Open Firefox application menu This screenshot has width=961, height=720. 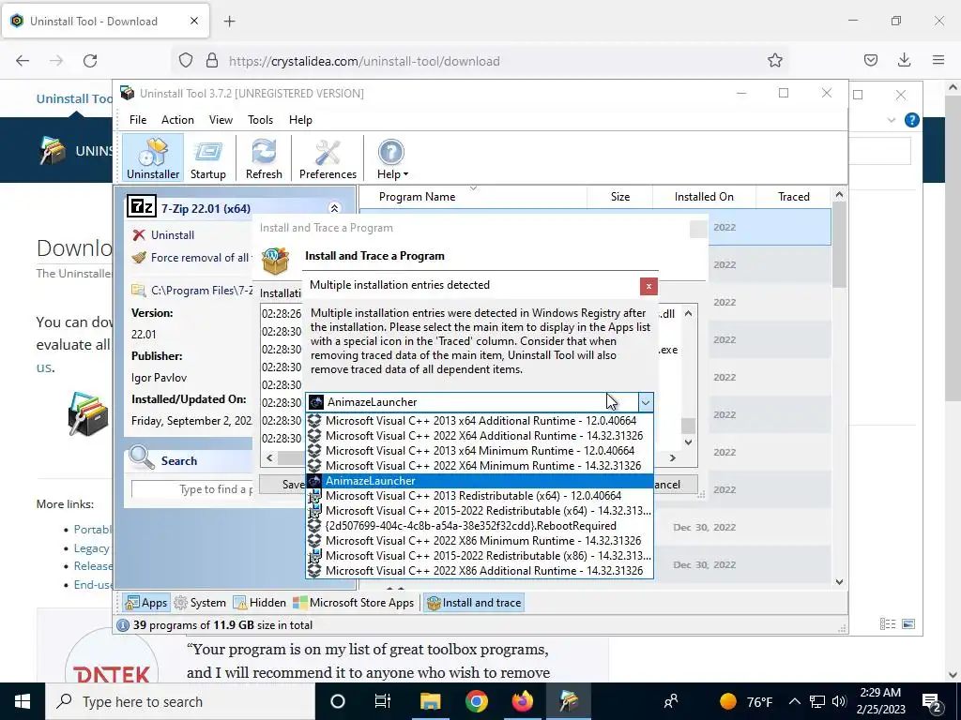pyautogui.click(x=938, y=60)
